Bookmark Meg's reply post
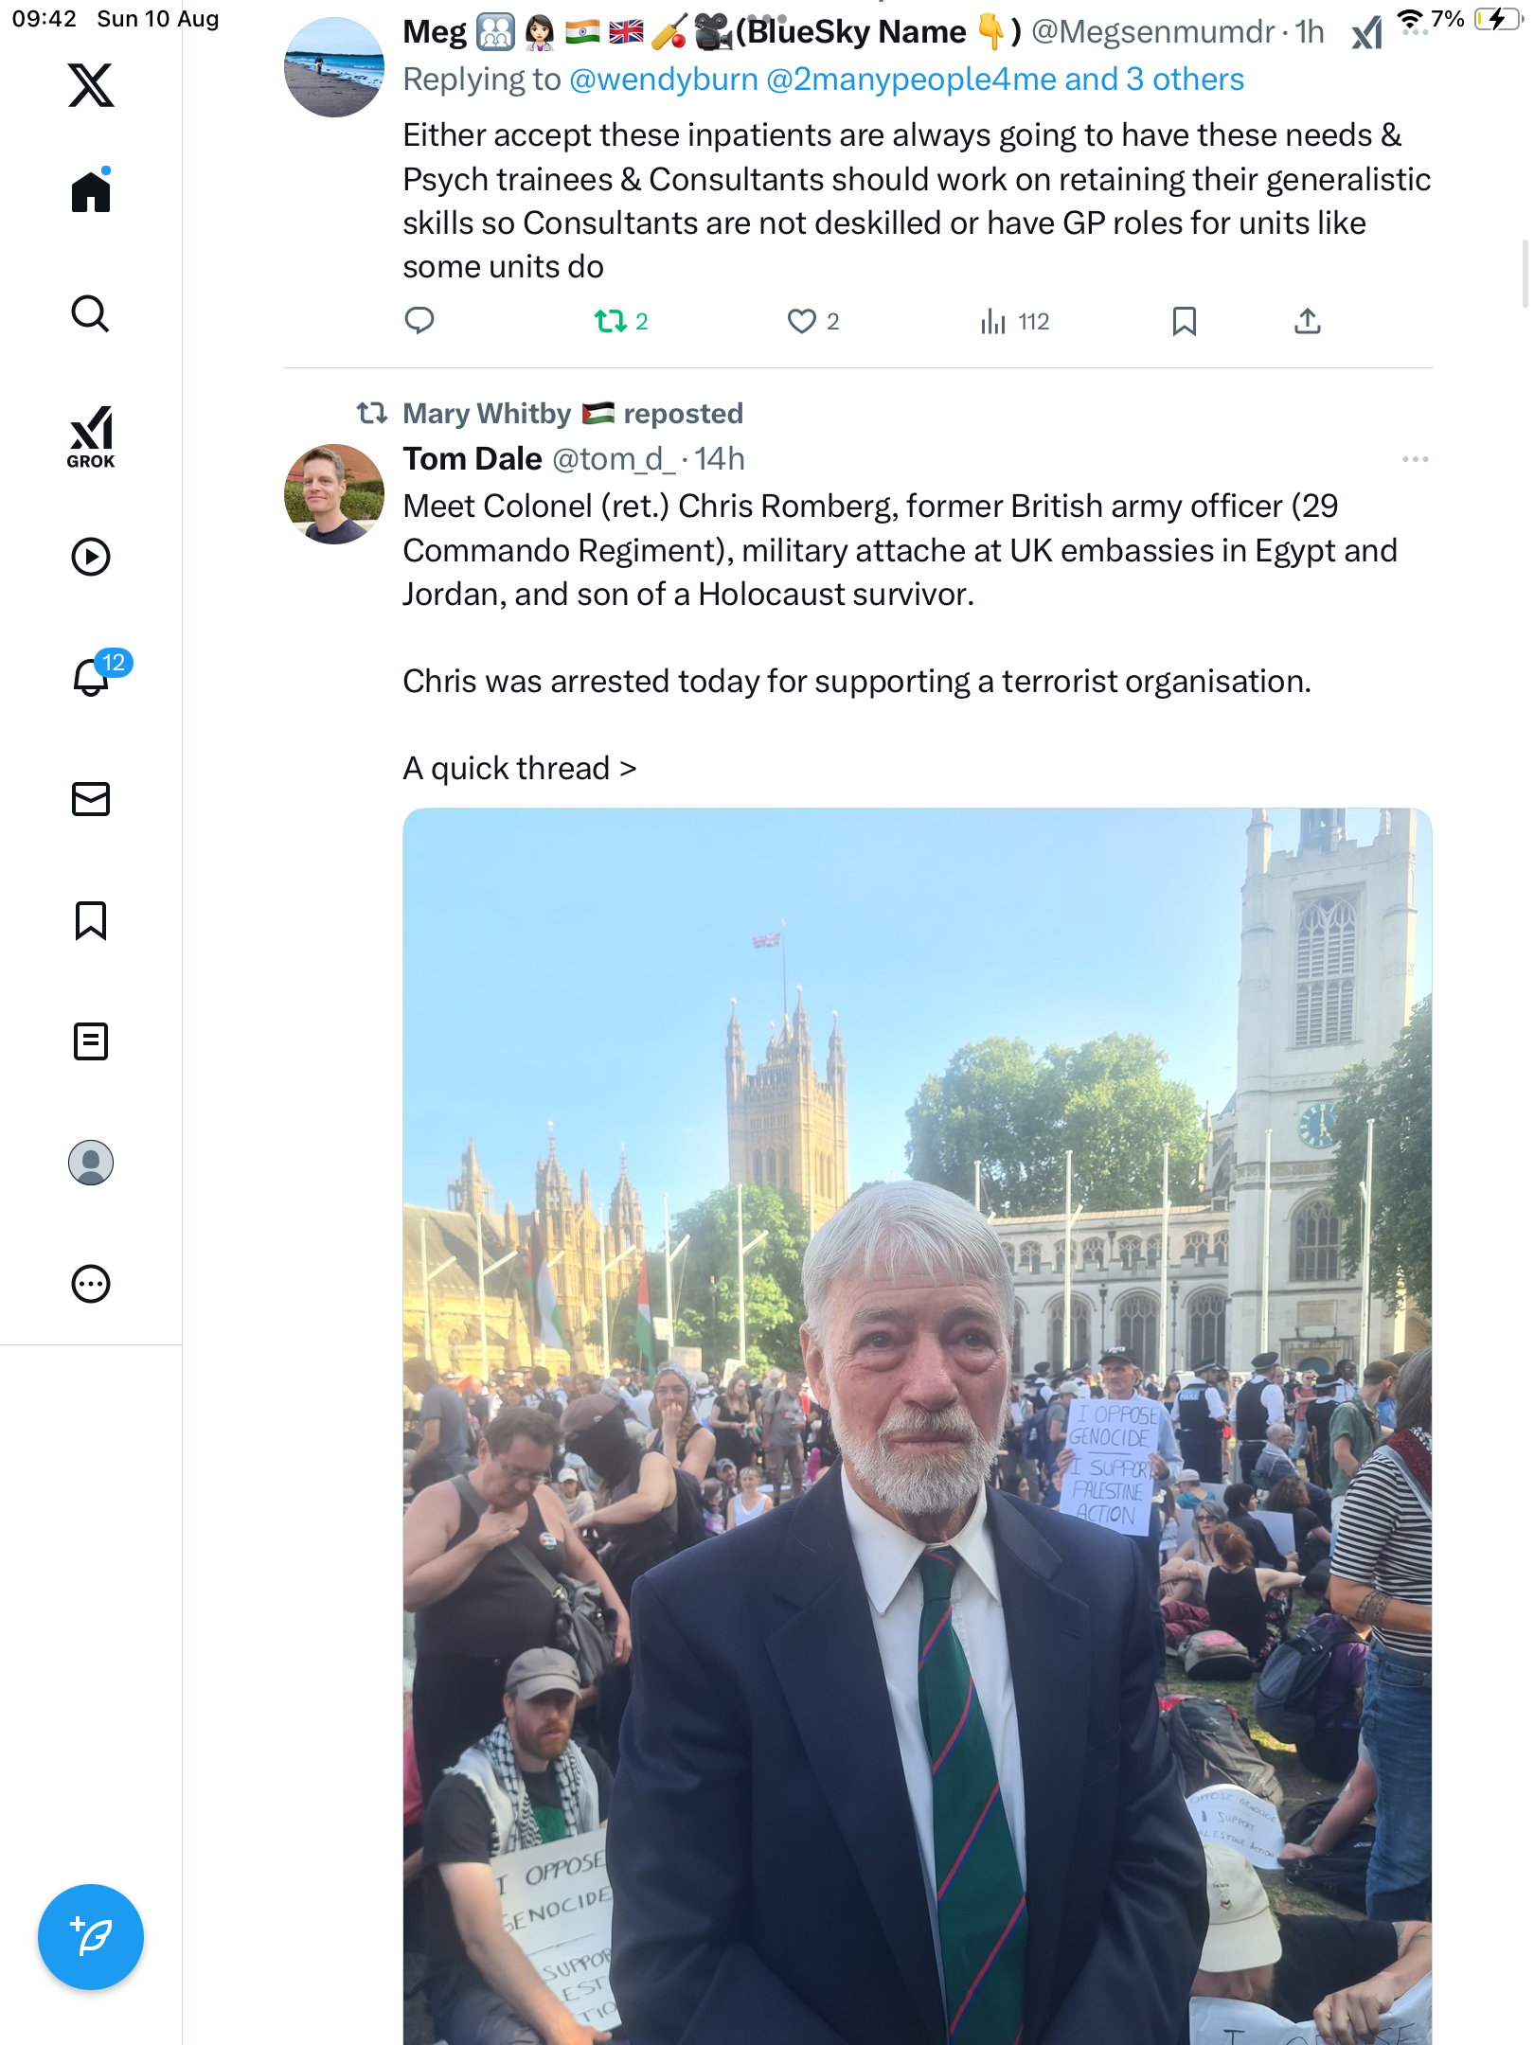The image size is (1534, 2045). [x=1184, y=322]
